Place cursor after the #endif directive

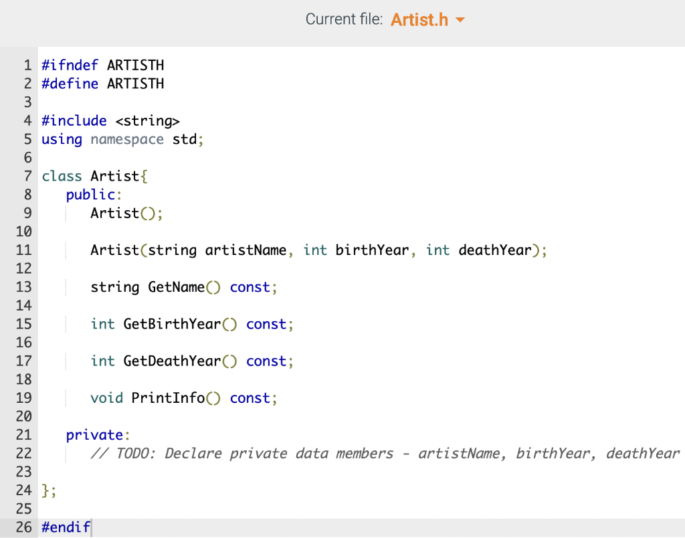tap(92, 527)
